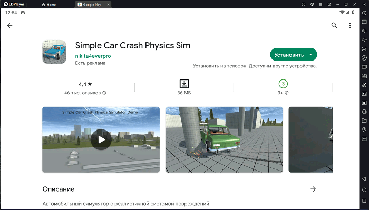Expand the Описание section with the arrow
Image resolution: width=369 pixels, height=210 pixels.
coord(313,189)
